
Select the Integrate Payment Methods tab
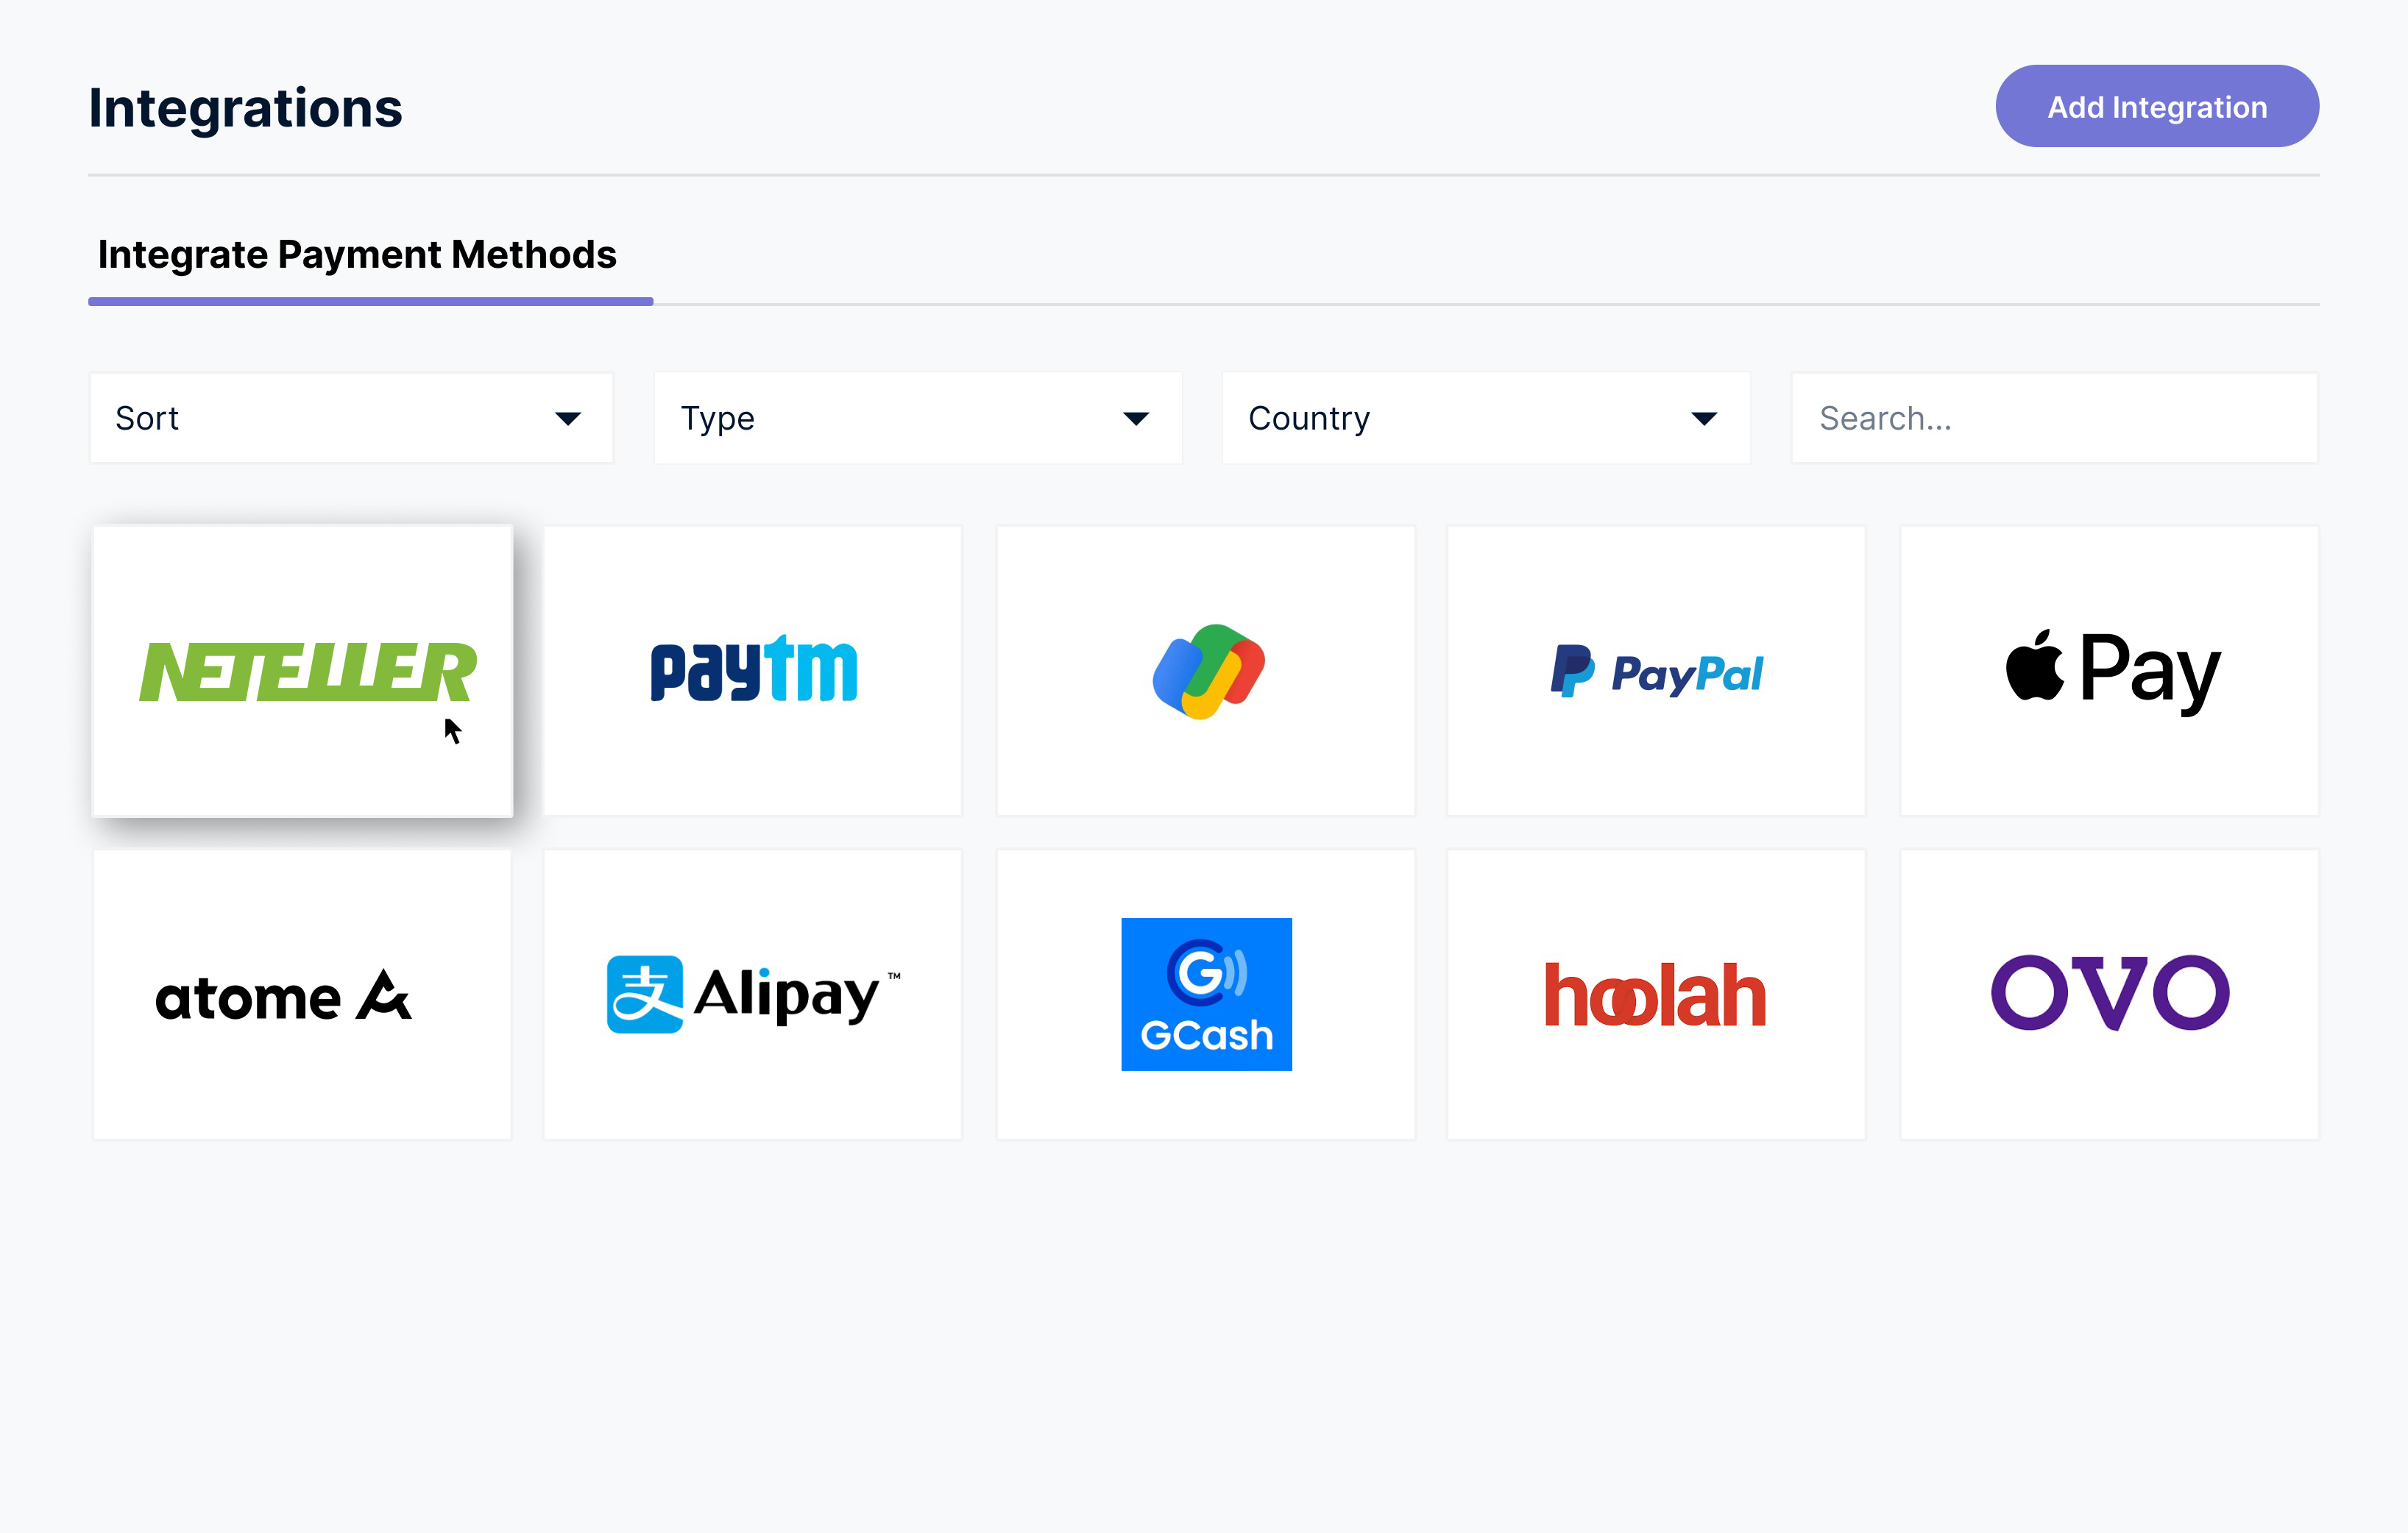(x=360, y=255)
